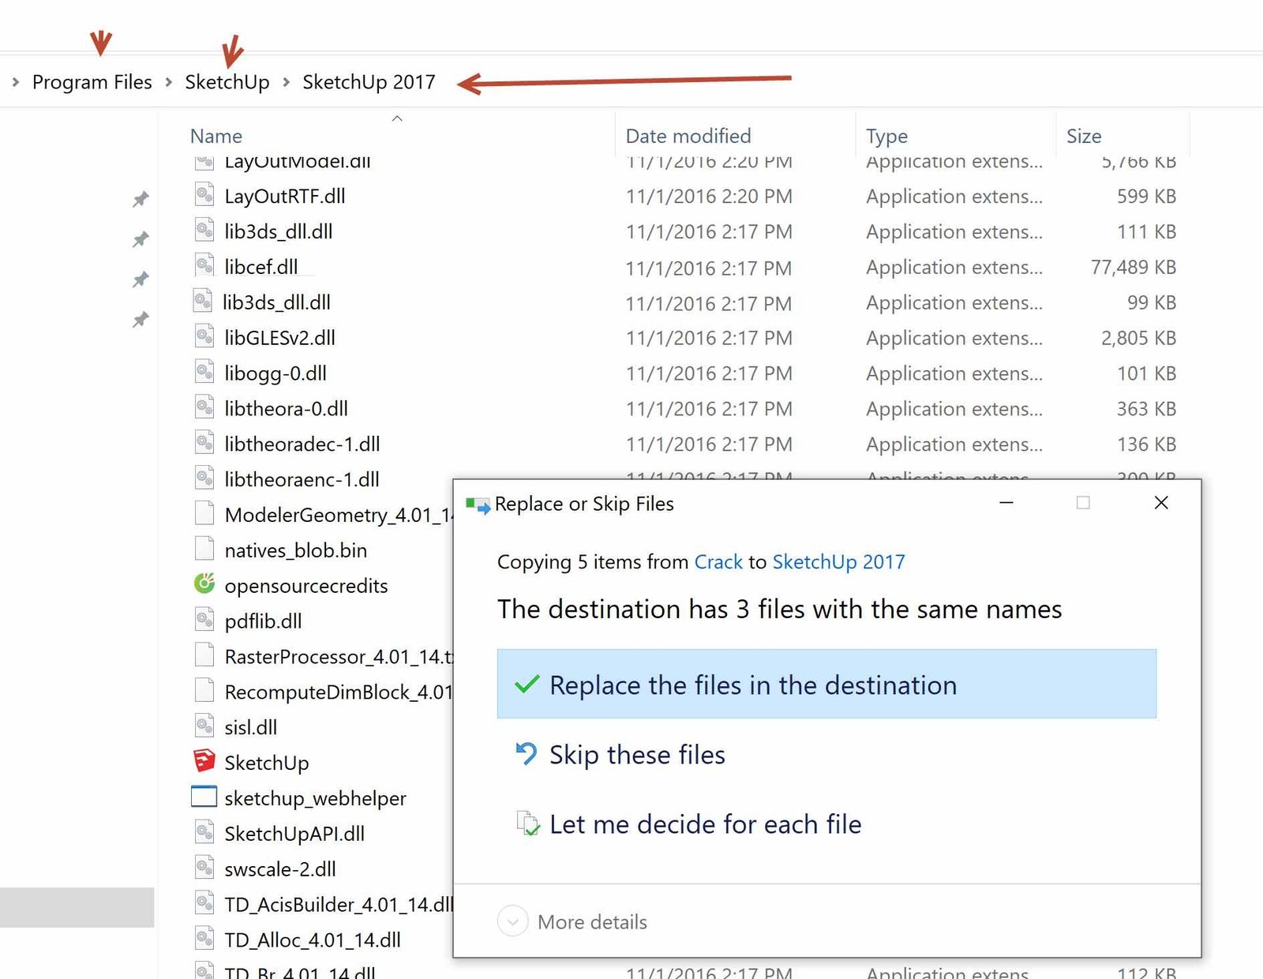Expand More details in the dialog

tap(572, 921)
